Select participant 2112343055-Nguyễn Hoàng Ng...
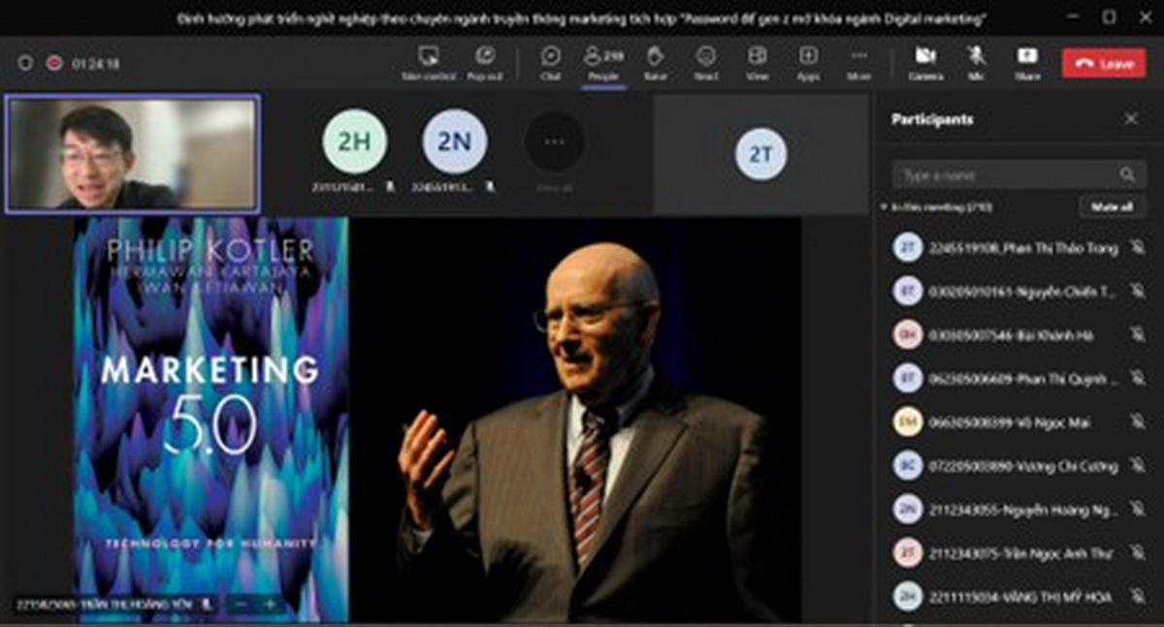 pyautogui.click(x=1019, y=509)
